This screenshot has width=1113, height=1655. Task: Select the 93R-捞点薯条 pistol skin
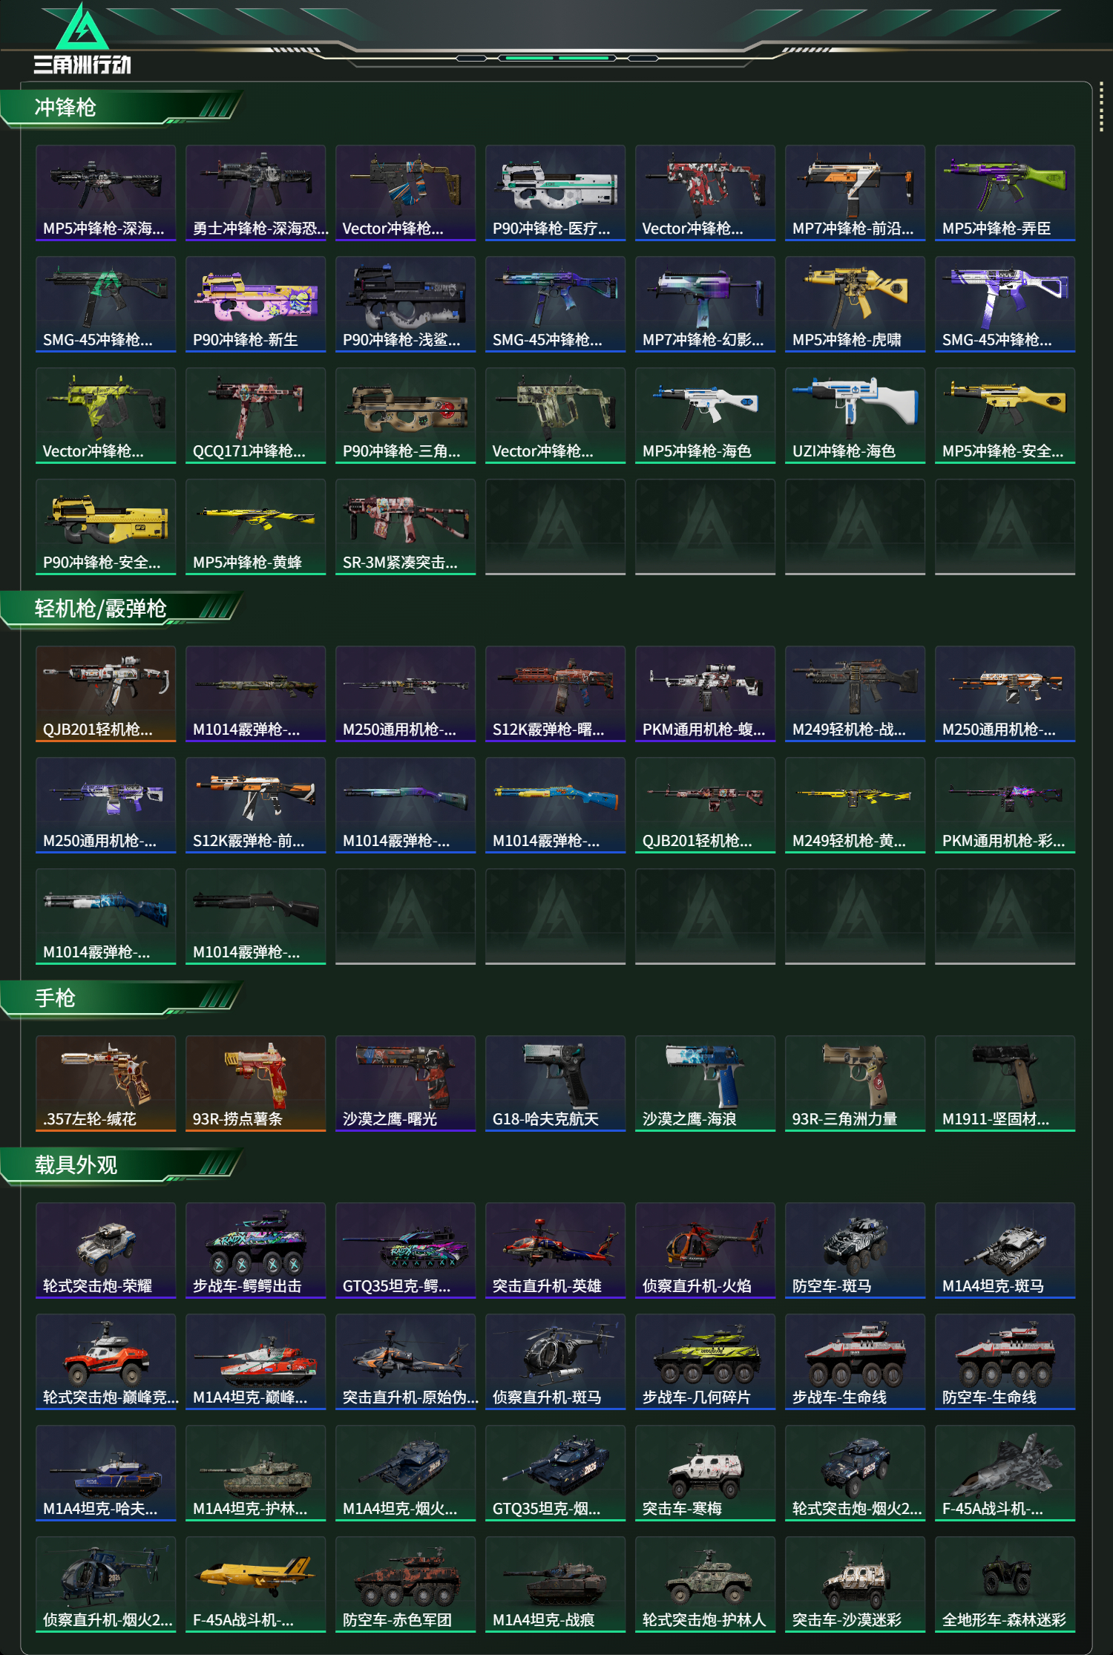click(255, 1084)
